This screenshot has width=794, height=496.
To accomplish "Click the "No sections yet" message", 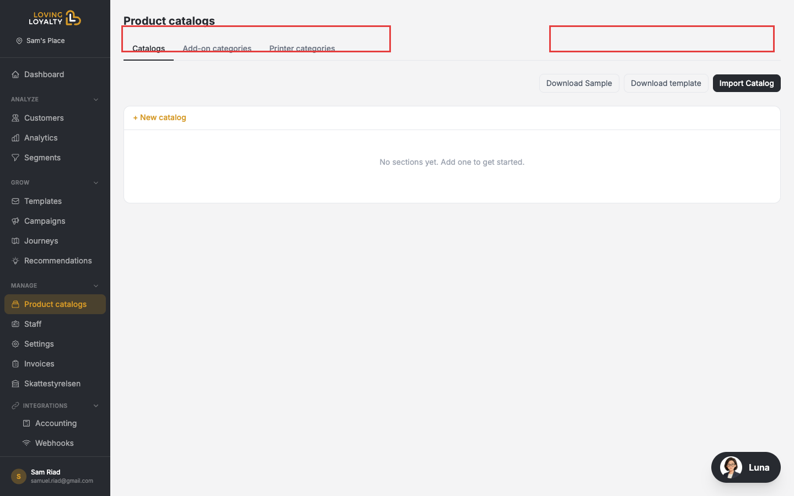I will (452, 162).
